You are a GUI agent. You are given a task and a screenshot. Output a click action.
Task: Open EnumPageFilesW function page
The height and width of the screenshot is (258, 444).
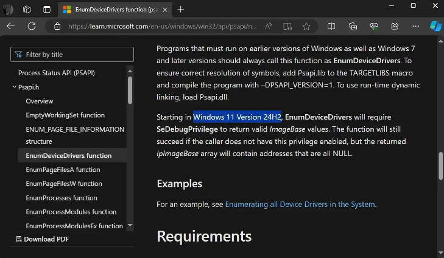(x=64, y=183)
